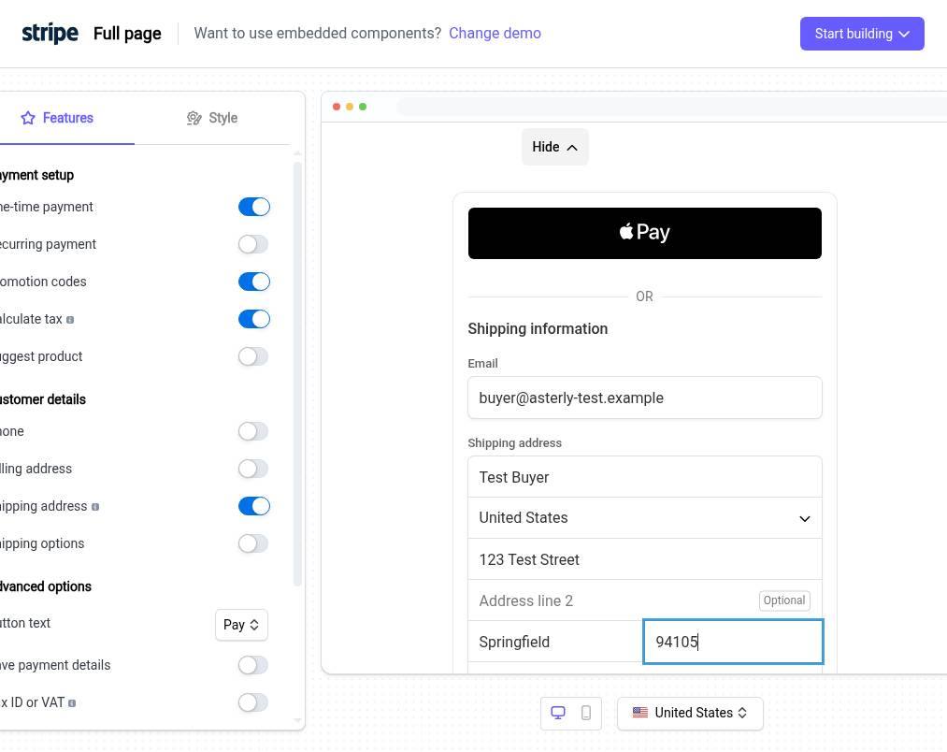Pay with the Apple Pay button

(644, 233)
